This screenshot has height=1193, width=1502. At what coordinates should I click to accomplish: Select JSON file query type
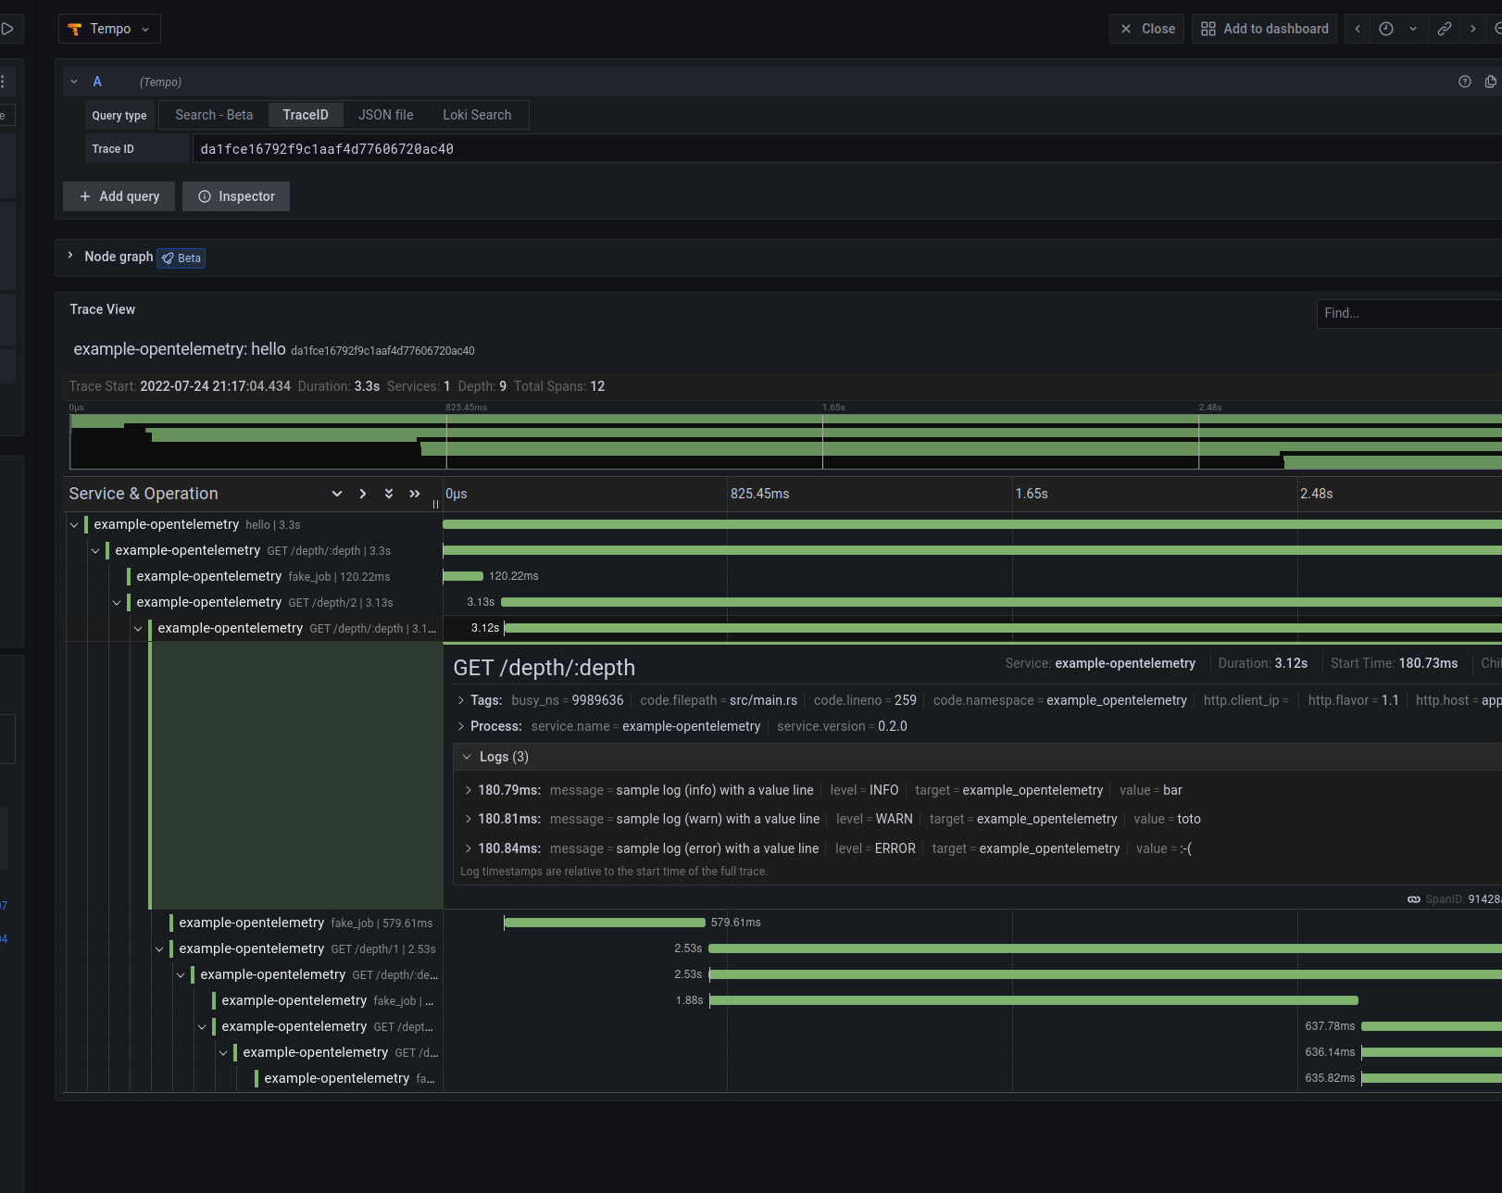pos(385,115)
